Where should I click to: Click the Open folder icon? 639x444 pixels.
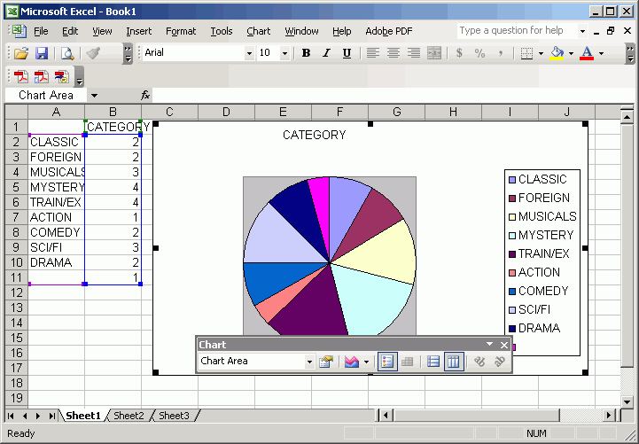point(20,53)
